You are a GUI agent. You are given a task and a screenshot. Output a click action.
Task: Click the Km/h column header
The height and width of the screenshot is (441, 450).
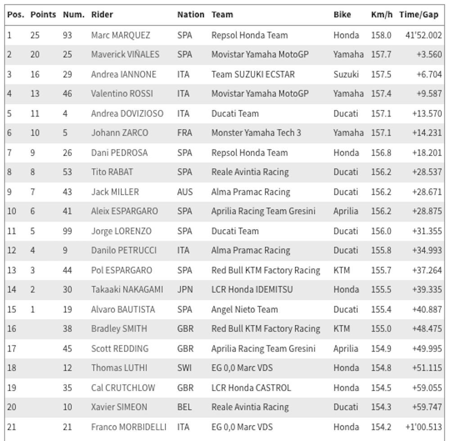pyautogui.click(x=381, y=15)
